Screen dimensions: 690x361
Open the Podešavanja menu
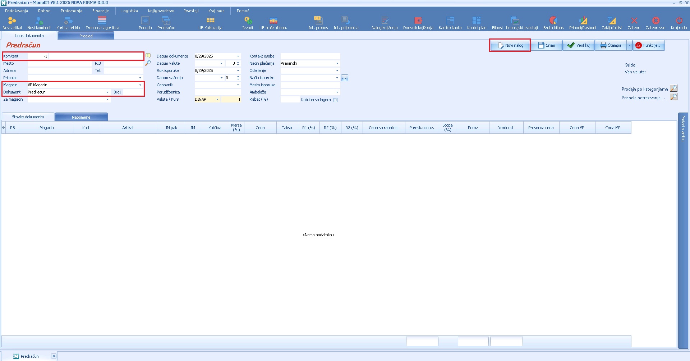point(17,11)
